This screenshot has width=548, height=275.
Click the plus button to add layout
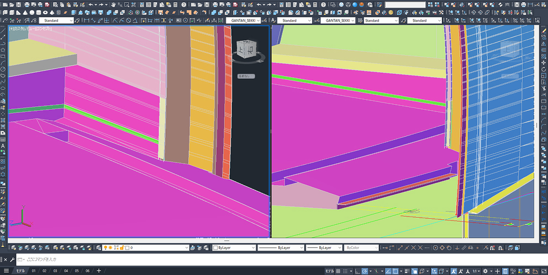[x=99, y=271]
